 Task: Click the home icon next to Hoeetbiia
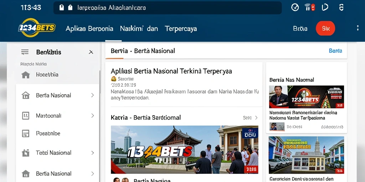26,75
